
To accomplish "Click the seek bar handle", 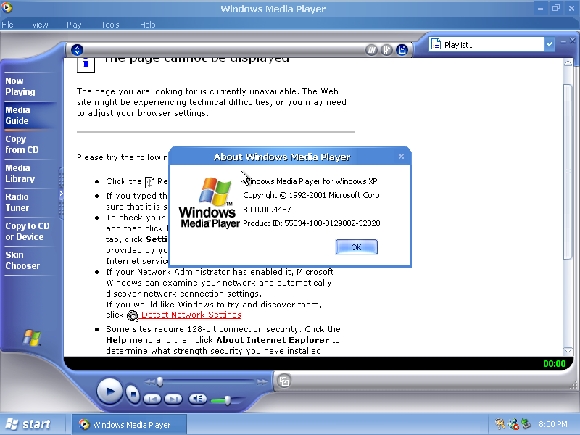I will (159, 382).
